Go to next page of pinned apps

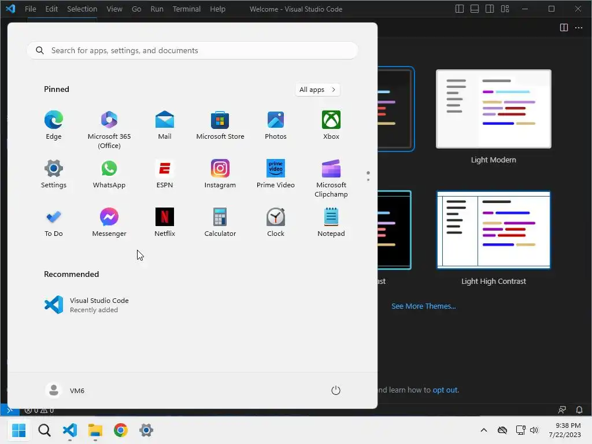click(368, 180)
